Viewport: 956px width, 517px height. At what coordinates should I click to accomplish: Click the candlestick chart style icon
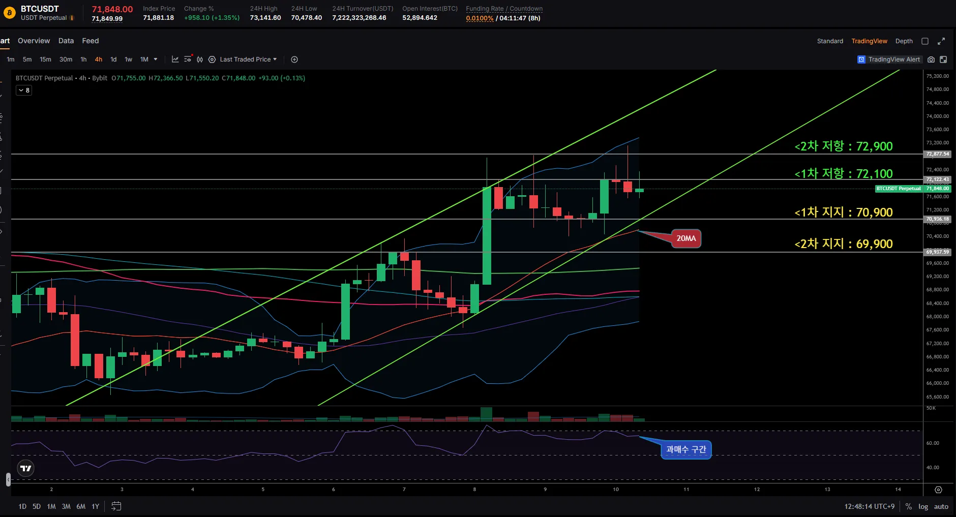(200, 59)
